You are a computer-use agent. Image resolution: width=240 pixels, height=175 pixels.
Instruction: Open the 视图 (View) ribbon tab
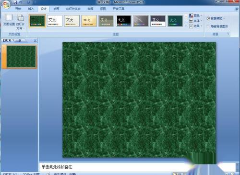103,9
